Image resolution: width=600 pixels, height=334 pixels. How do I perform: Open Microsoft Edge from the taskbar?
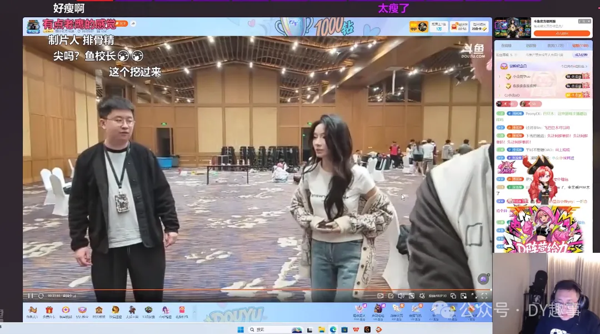point(333,330)
